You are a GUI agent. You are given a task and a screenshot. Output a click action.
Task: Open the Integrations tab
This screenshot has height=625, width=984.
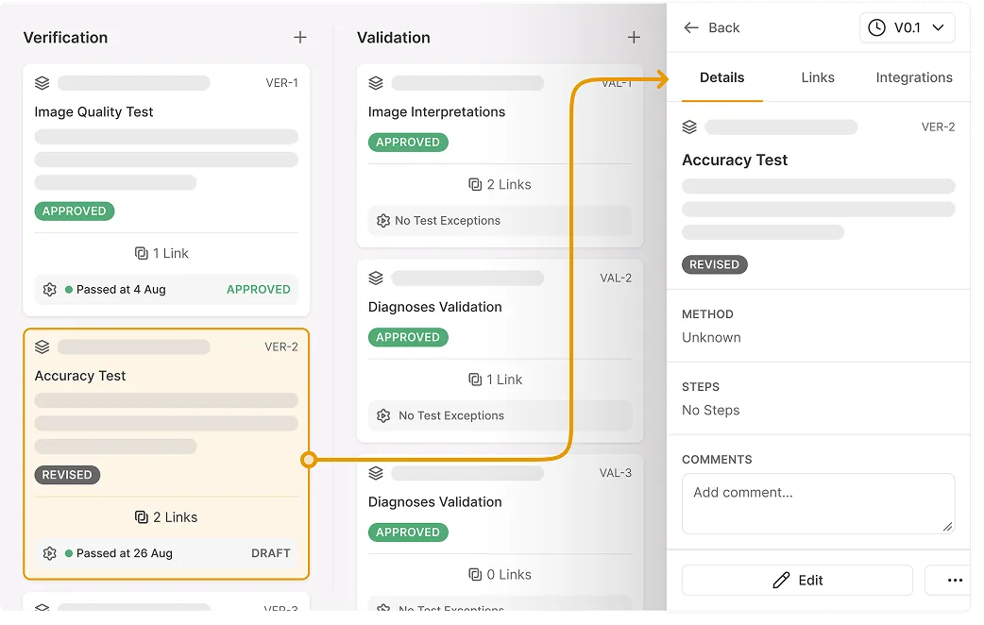click(x=914, y=77)
